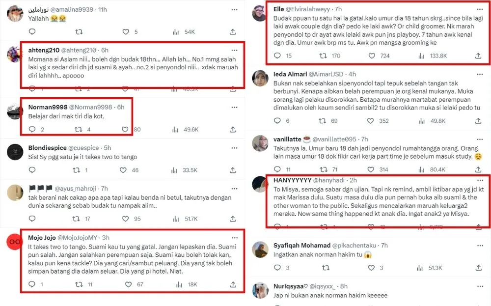Open Elle's profile picture
The image size is (491, 306).
click(x=260, y=13)
